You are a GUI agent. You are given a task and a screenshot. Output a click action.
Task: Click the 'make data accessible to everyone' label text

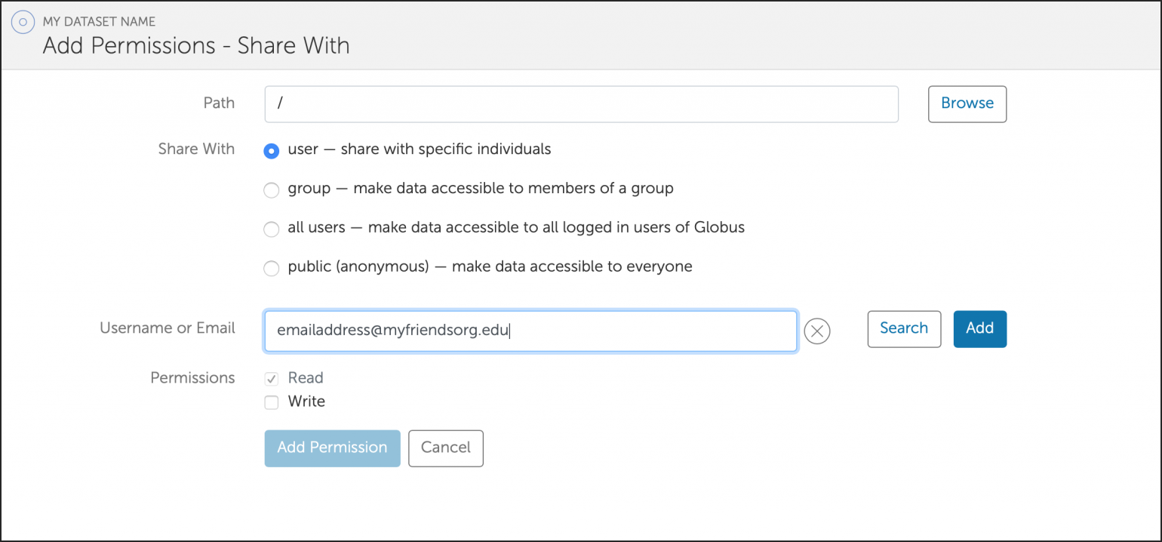(572, 266)
